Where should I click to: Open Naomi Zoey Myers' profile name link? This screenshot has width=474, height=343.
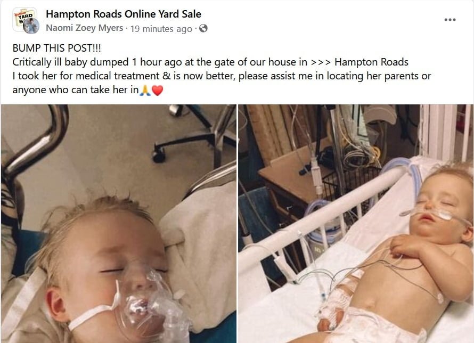coord(84,28)
